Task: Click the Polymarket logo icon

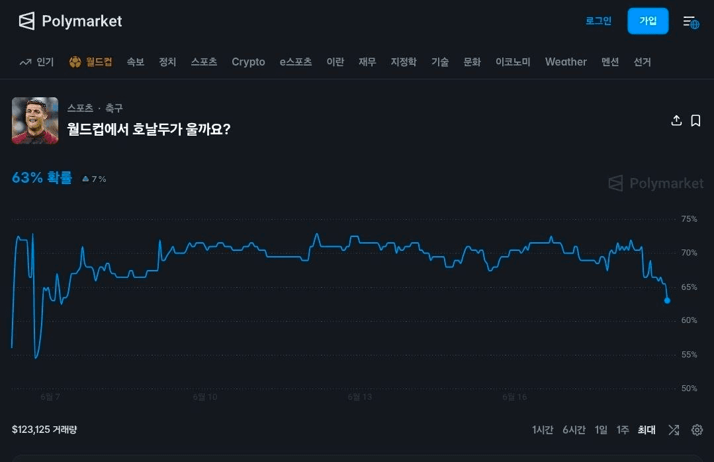Action: (x=26, y=21)
